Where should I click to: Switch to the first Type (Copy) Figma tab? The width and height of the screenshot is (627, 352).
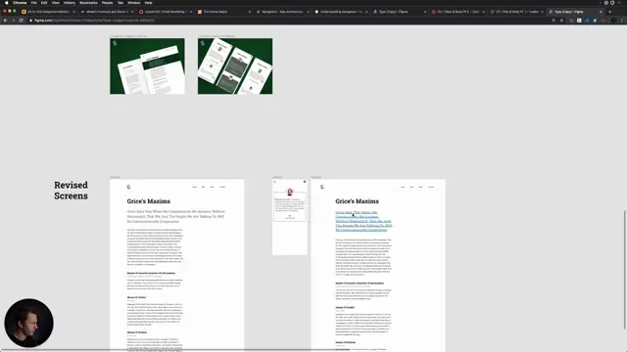pos(399,12)
